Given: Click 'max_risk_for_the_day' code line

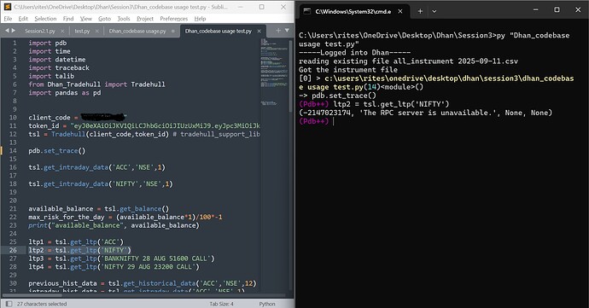Looking at the screenshot, I should pyautogui.click(x=125, y=217).
